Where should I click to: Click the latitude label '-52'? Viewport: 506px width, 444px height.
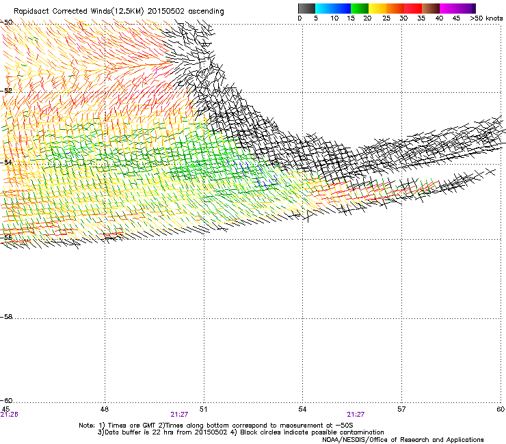click(x=6, y=91)
